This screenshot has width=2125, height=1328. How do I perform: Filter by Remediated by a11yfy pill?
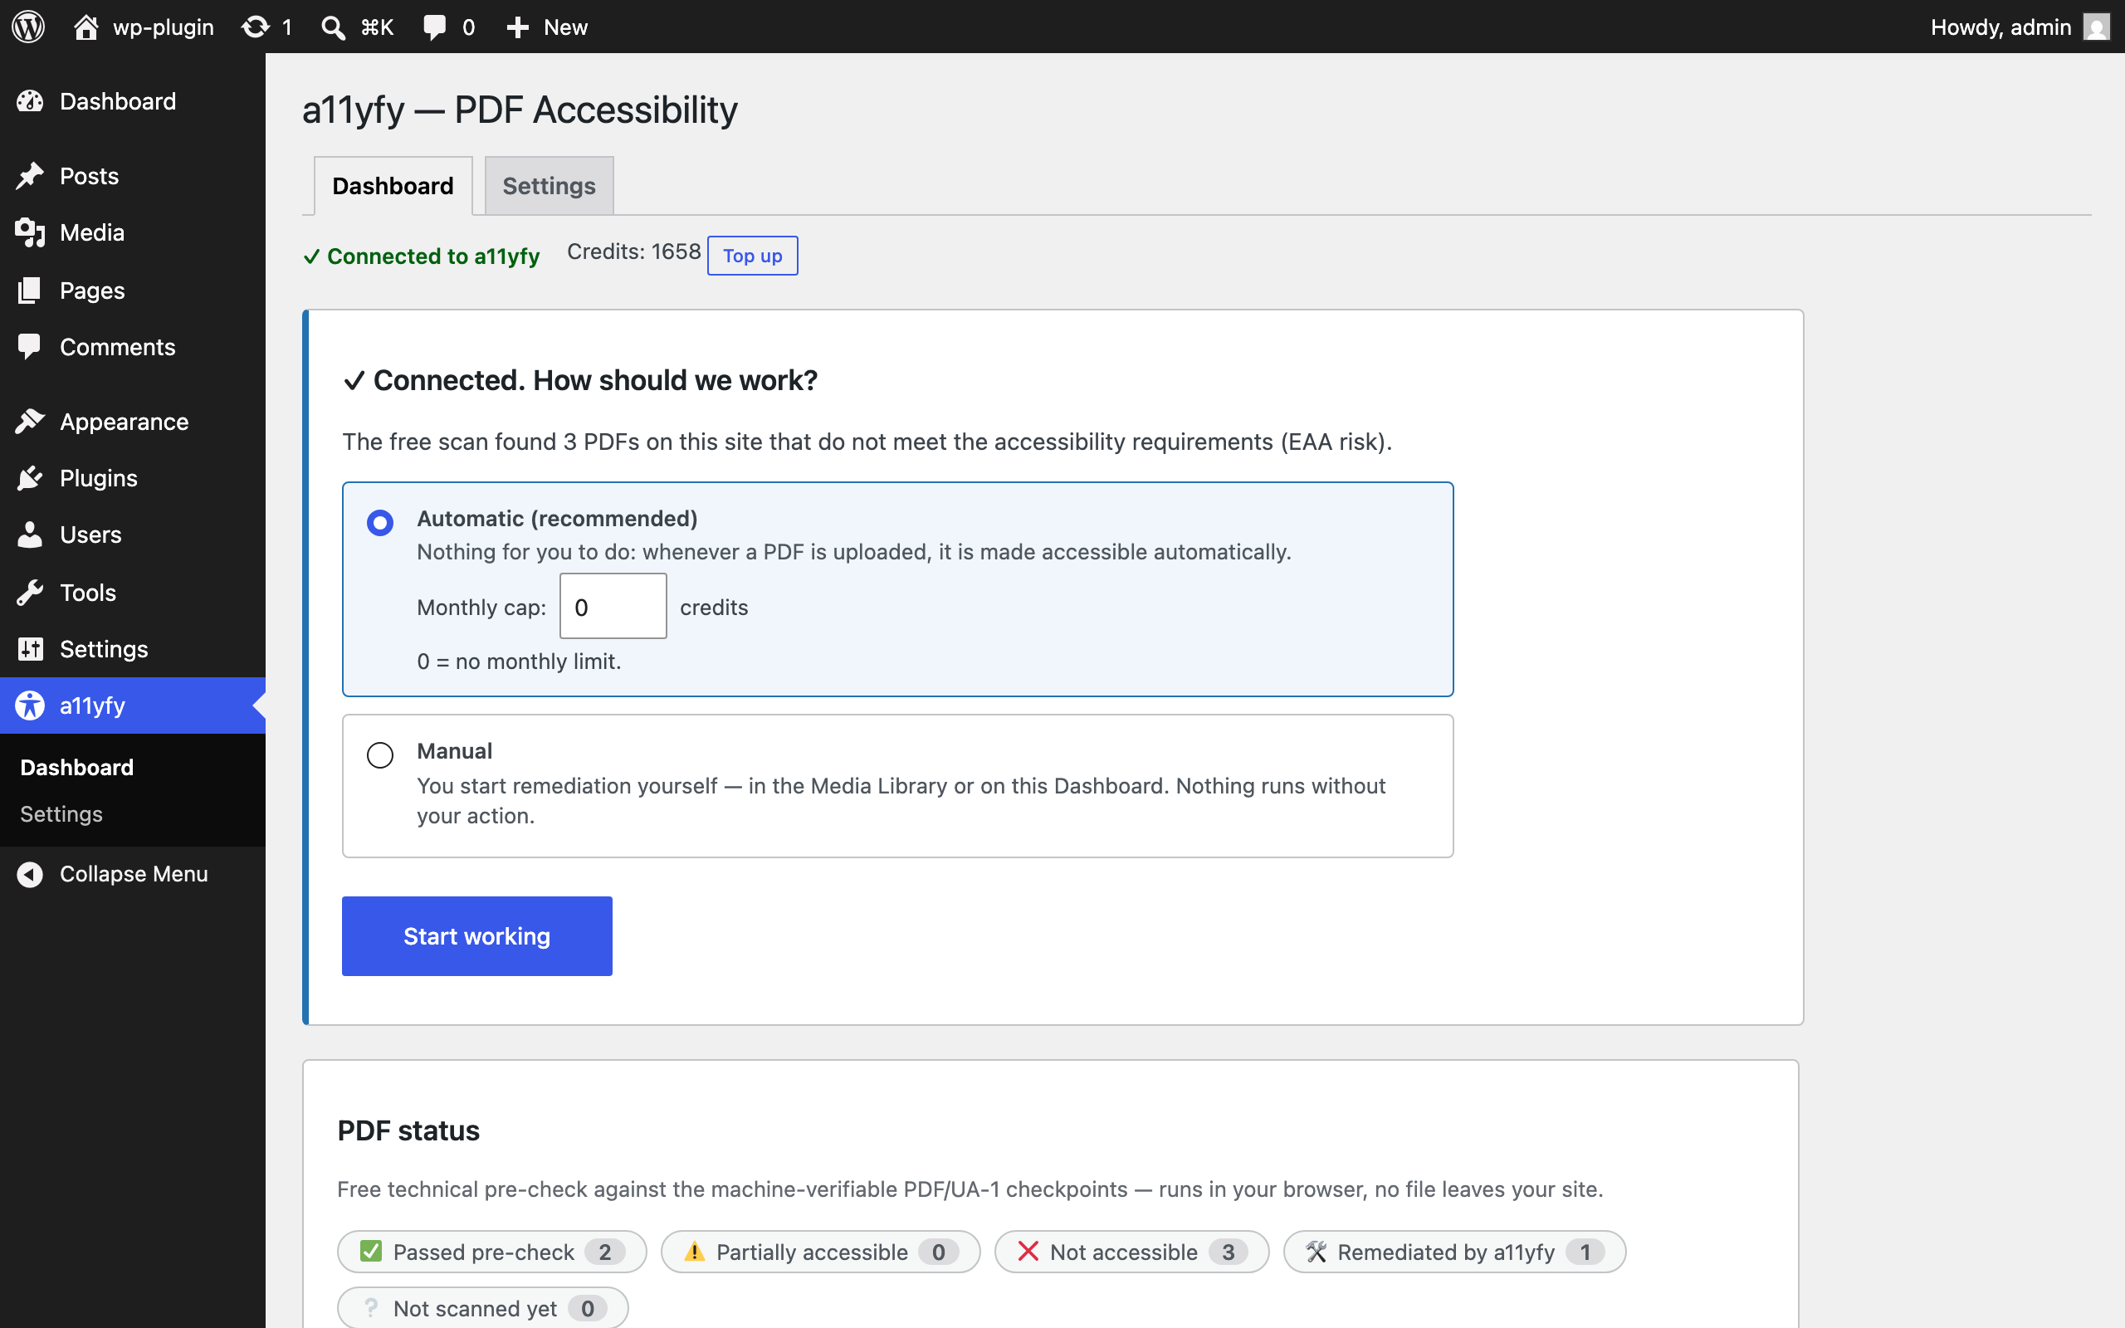click(x=1454, y=1252)
